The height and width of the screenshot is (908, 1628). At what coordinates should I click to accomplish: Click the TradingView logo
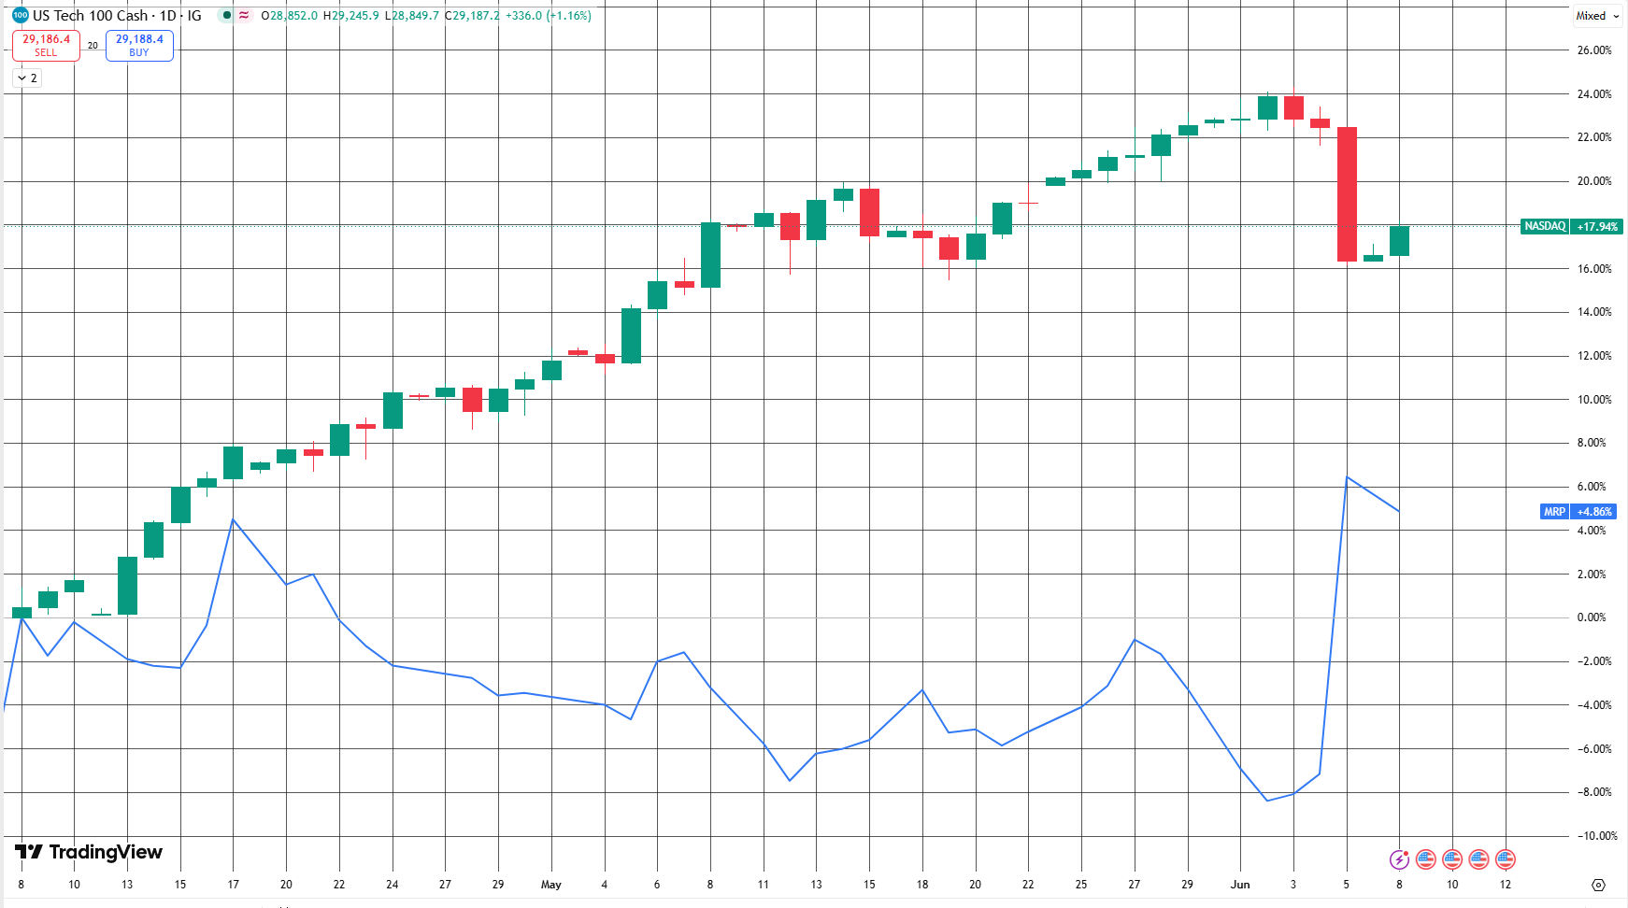tap(89, 852)
